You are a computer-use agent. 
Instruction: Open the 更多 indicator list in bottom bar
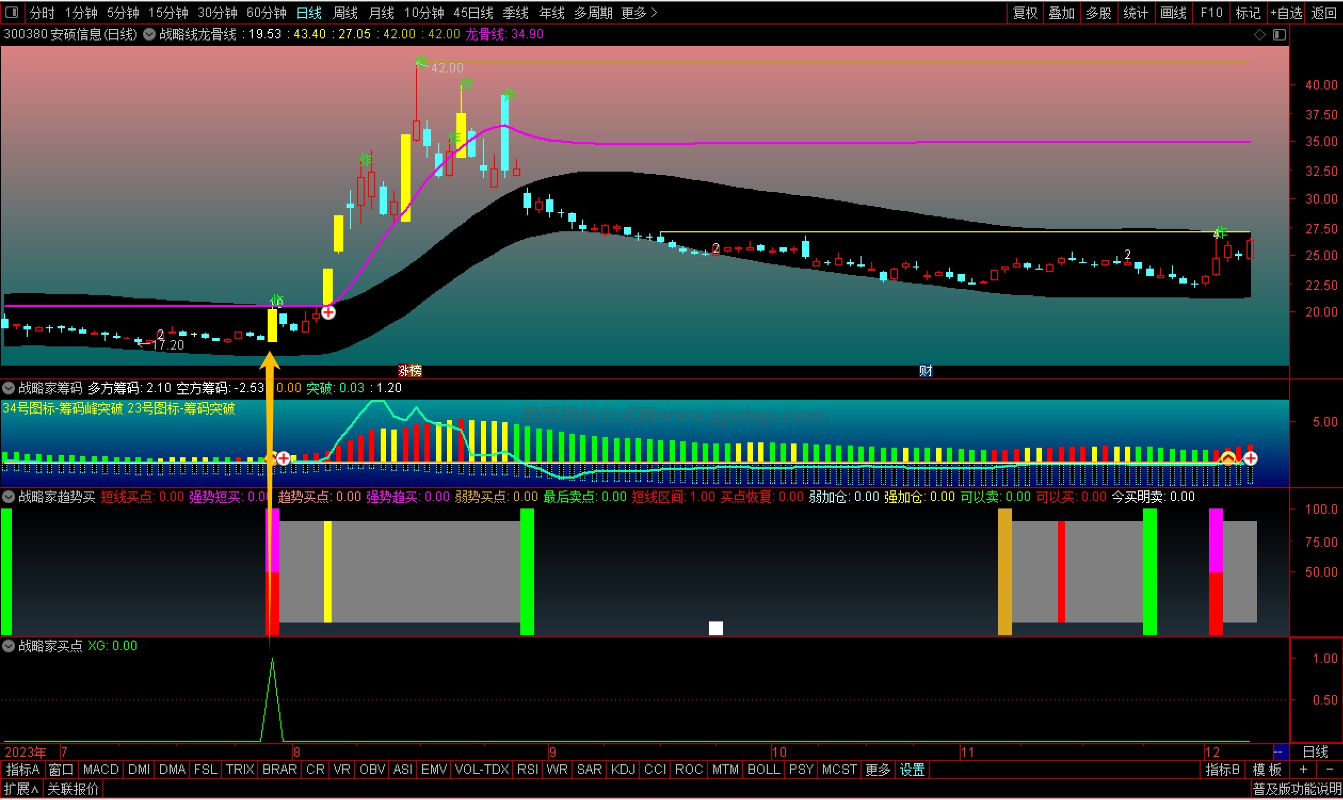pyautogui.click(x=878, y=770)
